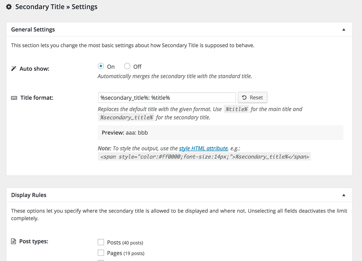The height and width of the screenshot is (261, 362).
Task: Click the keyboard icon beside Title format
Action: 14,98
